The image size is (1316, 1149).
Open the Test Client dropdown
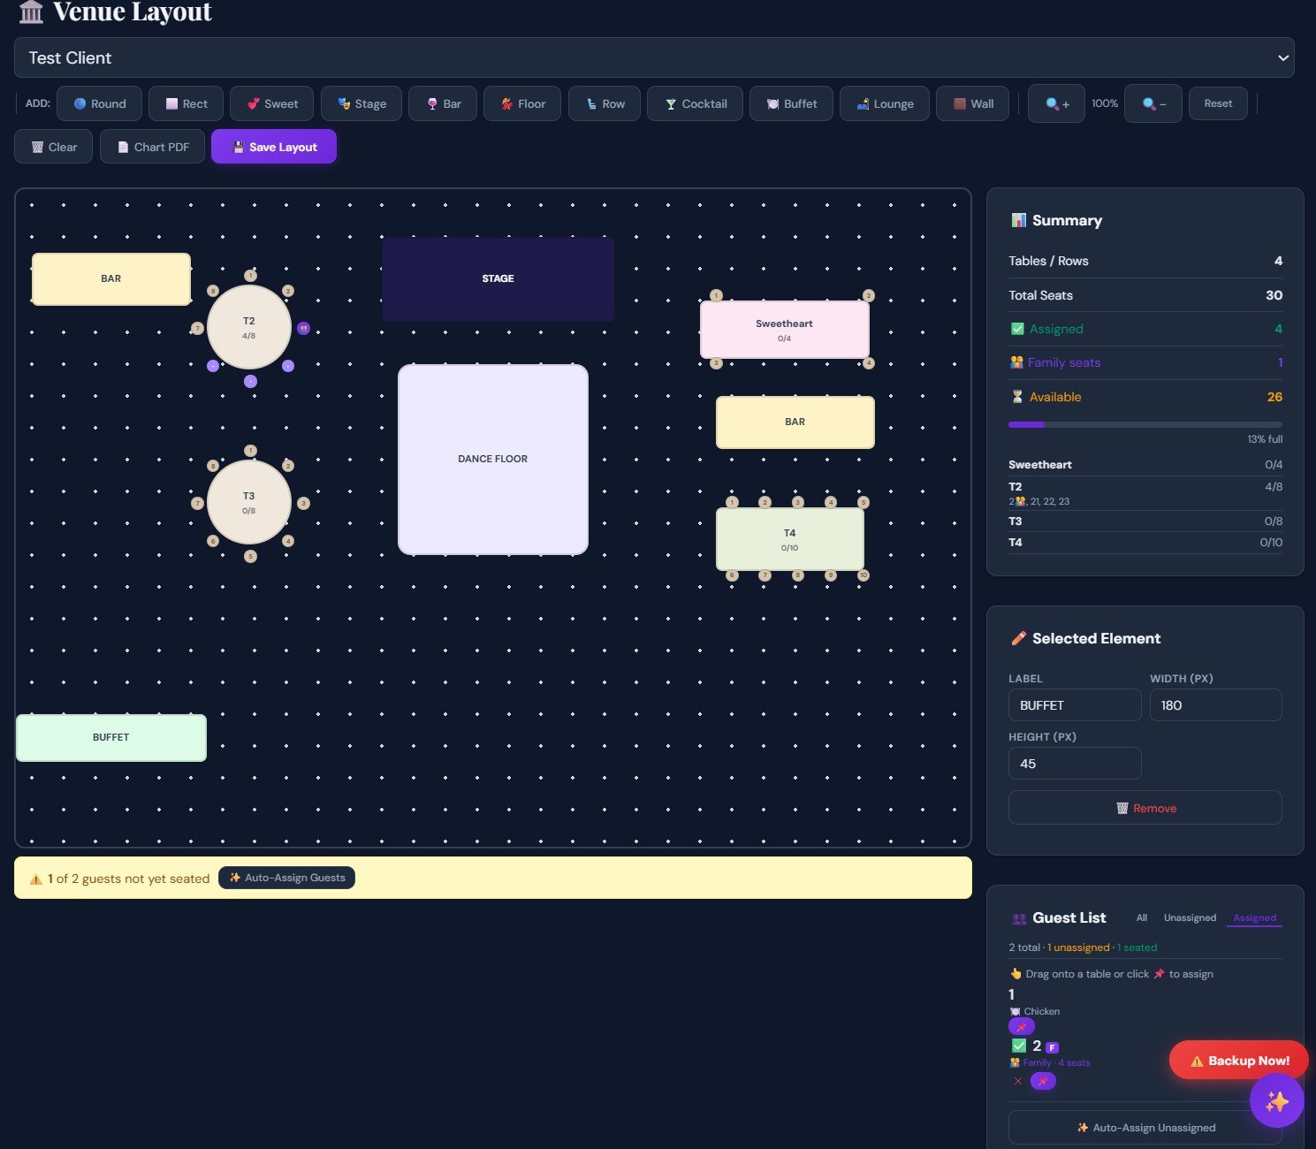coord(654,57)
